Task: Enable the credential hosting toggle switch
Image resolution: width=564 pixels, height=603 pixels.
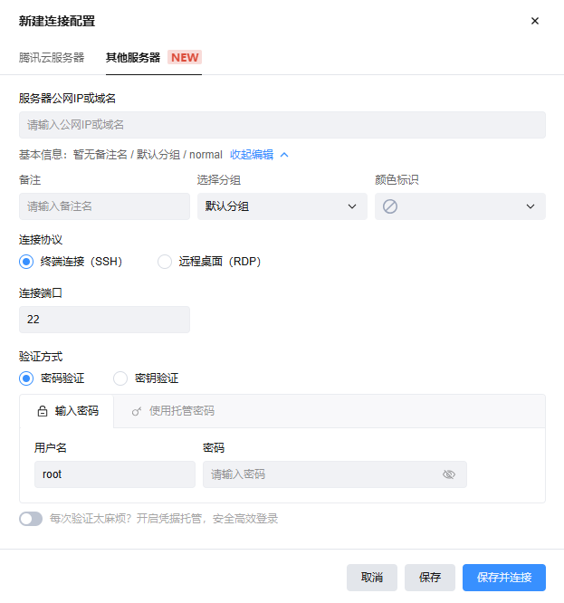Action: click(x=31, y=519)
